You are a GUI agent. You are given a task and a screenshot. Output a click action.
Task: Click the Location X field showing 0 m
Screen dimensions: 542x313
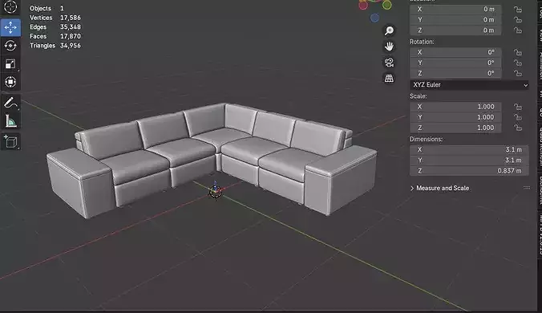coord(455,10)
